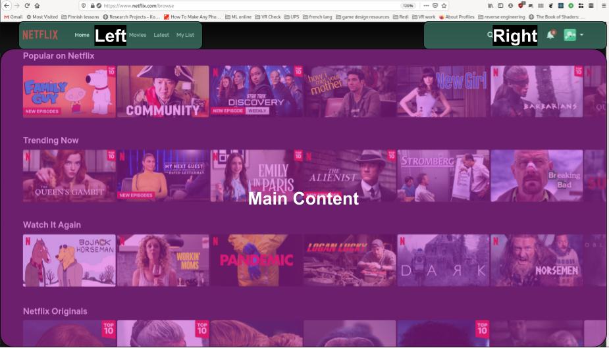
Task: Open the Gmail bookmark
Action: click(x=13, y=17)
